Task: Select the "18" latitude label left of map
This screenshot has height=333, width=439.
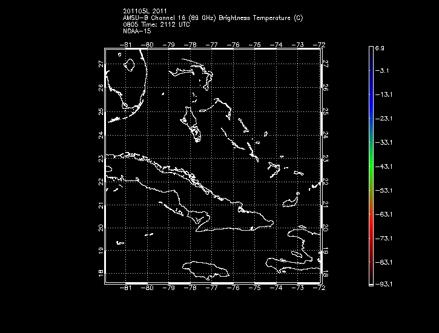Action: [101, 274]
